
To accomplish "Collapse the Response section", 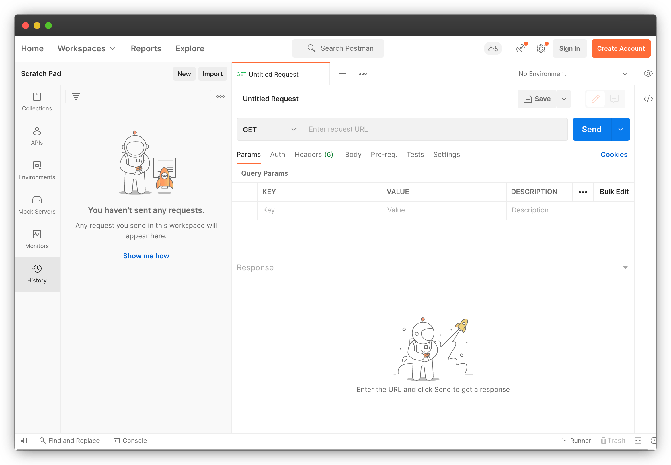I will (625, 267).
